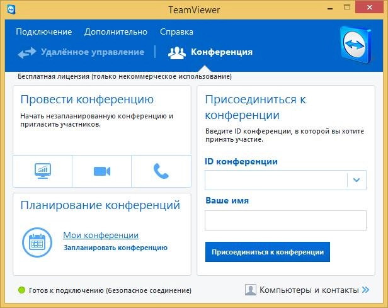Click the TeamViewer icon in the title bar

pos(11,10)
